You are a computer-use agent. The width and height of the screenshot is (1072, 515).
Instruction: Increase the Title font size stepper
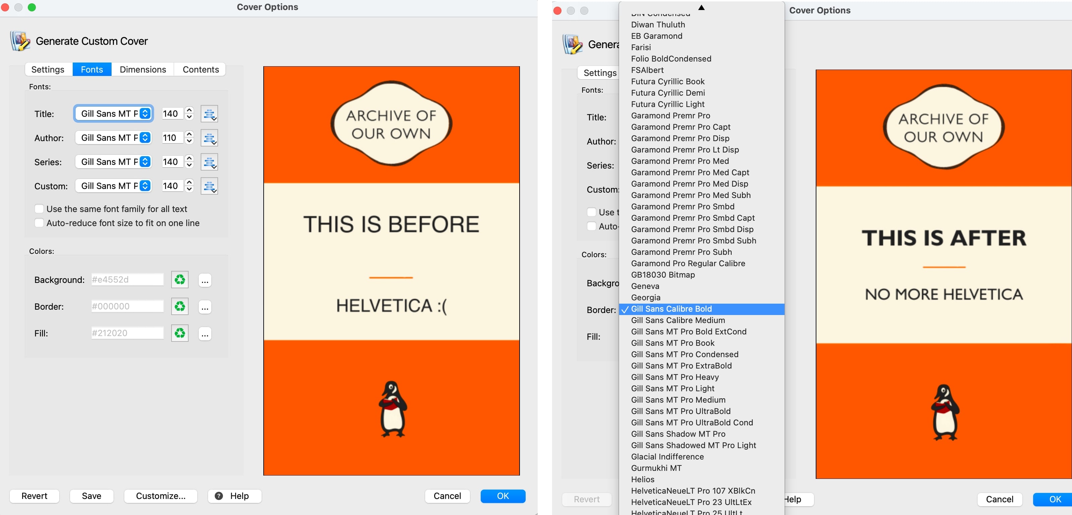coord(189,110)
